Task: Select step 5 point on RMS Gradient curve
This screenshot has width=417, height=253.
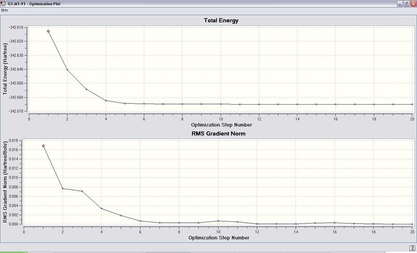Action: [x=121, y=216]
